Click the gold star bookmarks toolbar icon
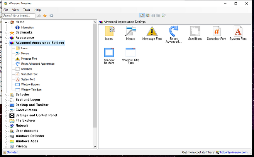 [x=45, y=16]
